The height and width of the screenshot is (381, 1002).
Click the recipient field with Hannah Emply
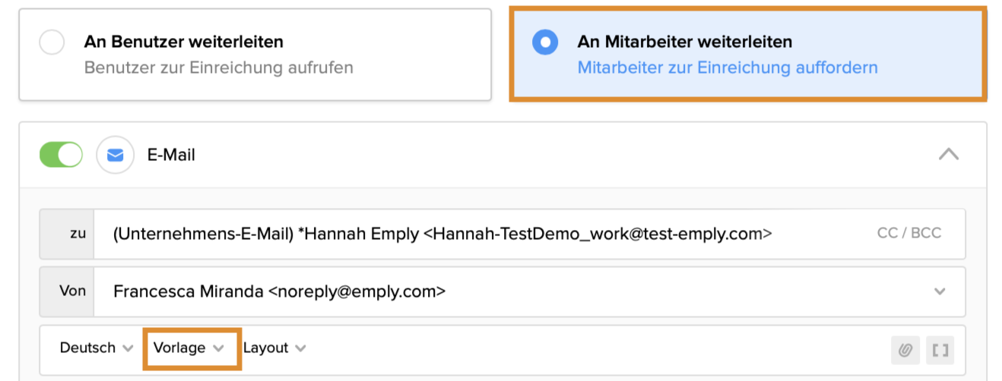[442, 234]
